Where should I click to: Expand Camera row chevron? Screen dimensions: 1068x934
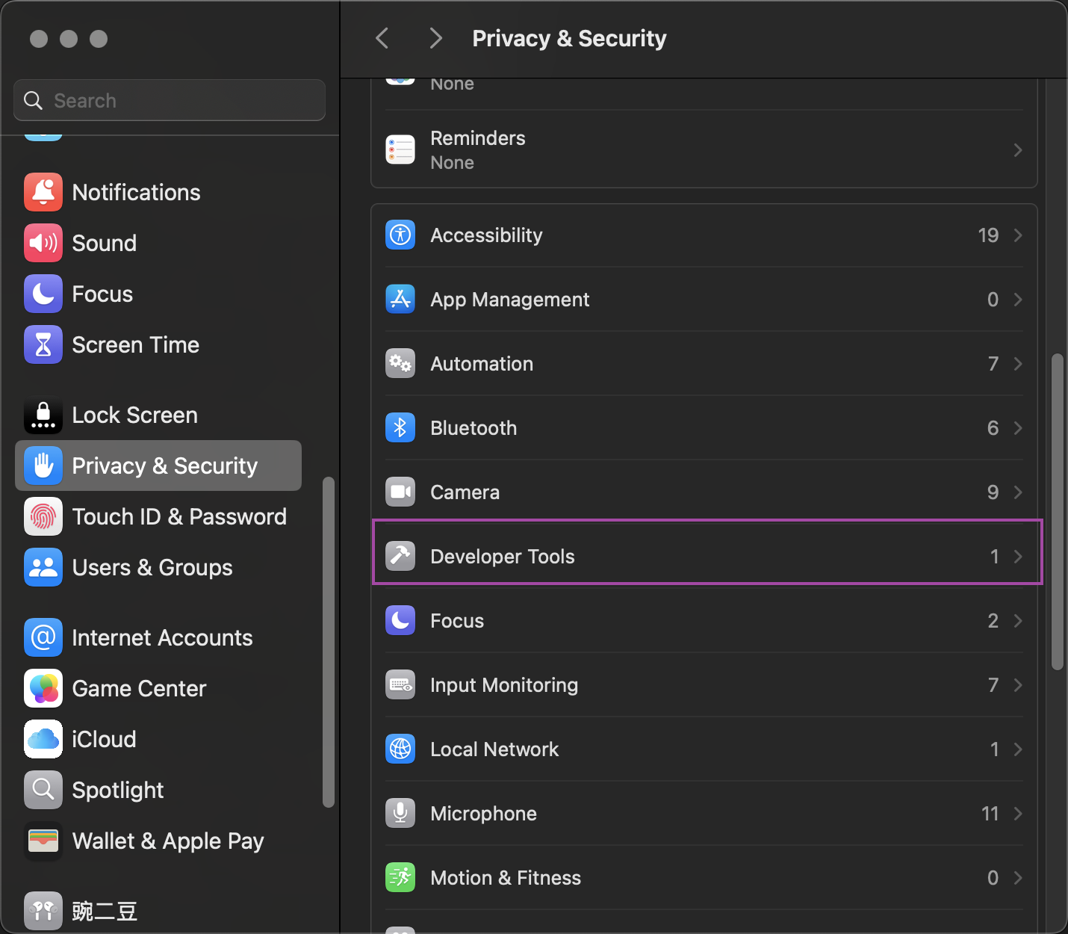click(x=1018, y=492)
